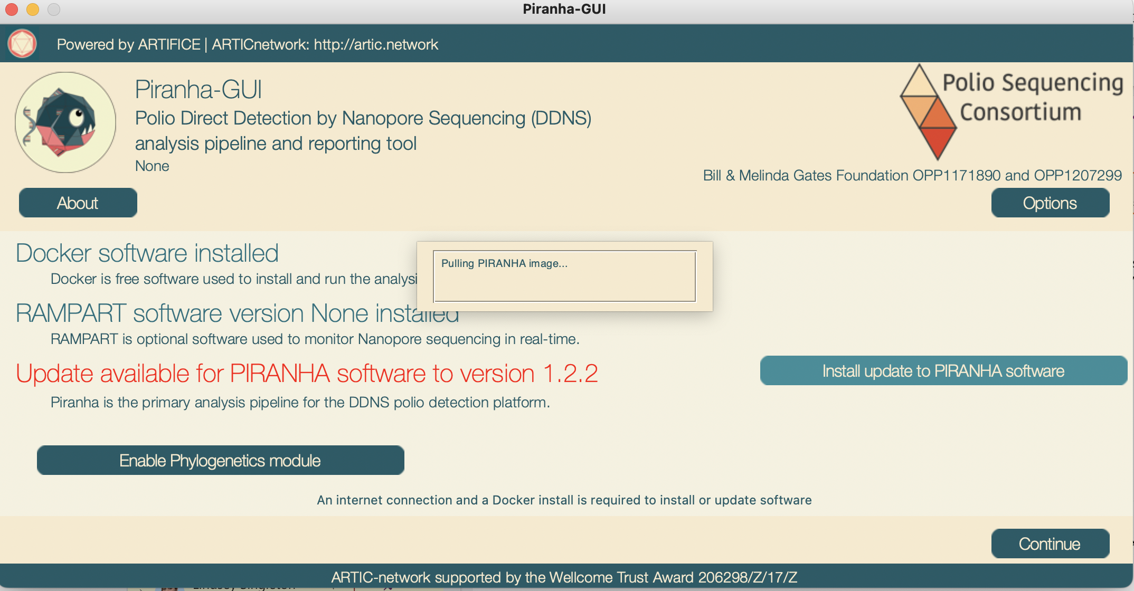Click 'Docker is free software' description text
Viewport: 1134px width, 591px height.
pos(233,279)
